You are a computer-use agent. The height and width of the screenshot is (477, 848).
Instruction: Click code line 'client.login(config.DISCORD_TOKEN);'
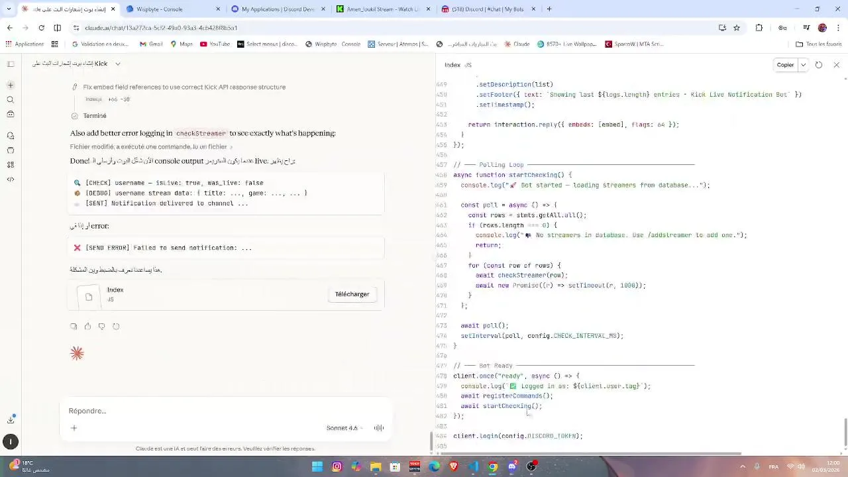click(x=518, y=437)
